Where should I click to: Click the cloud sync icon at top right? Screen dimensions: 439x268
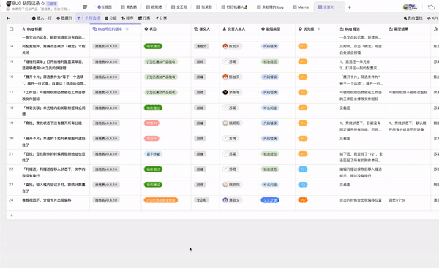[431, 7]
